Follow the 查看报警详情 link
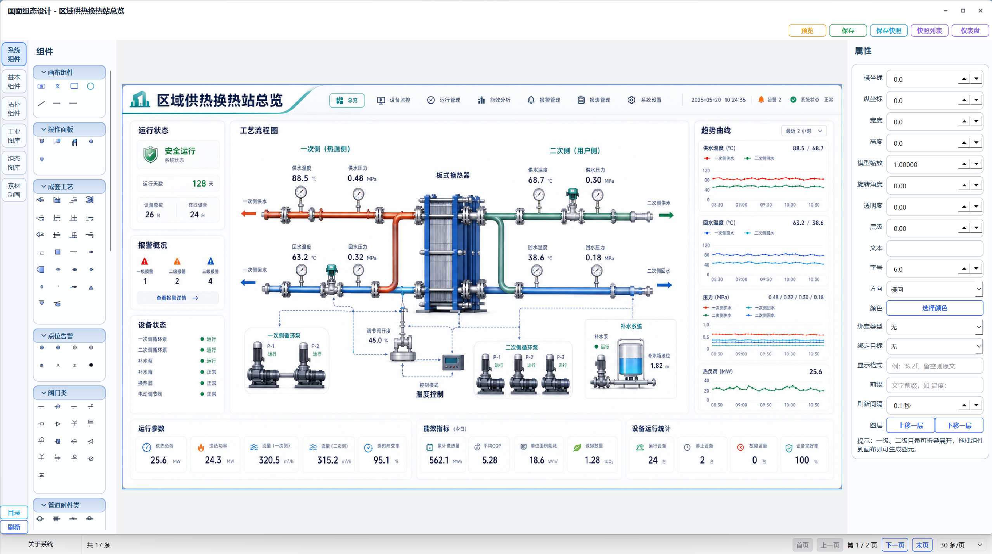 coord(177,298)
